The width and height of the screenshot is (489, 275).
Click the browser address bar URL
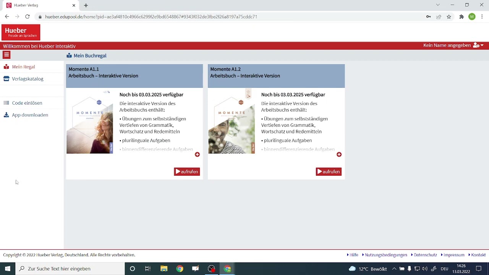pyautogui.click(x=151, y=17)
